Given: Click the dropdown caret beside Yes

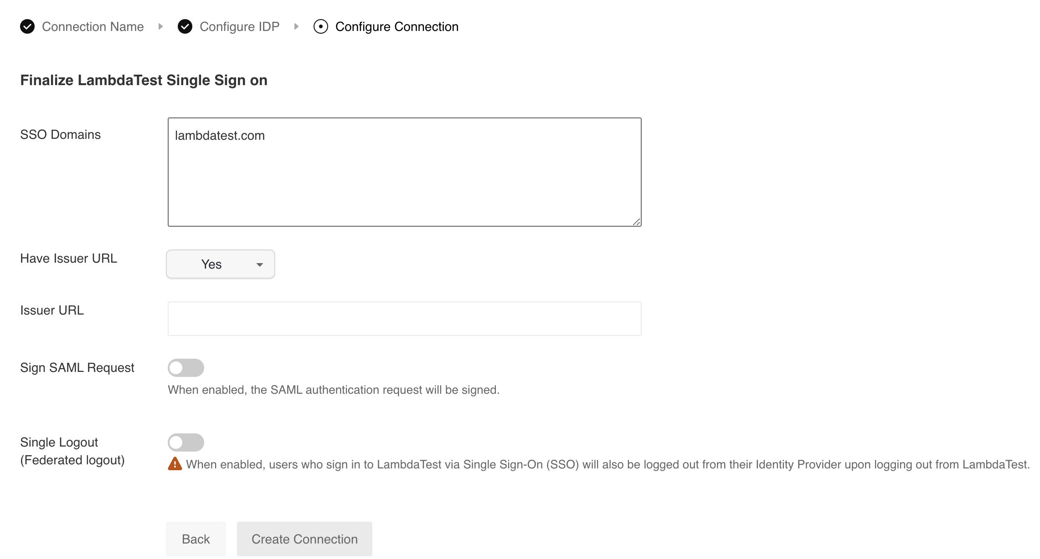Looking at the screenshot, I should pos(260,264).
